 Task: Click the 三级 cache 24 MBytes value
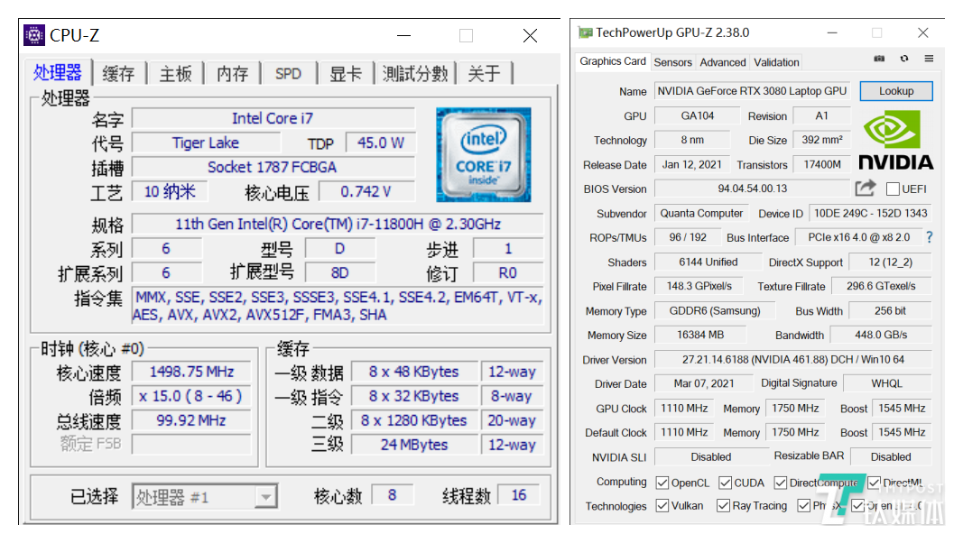[x=414, y=445]
